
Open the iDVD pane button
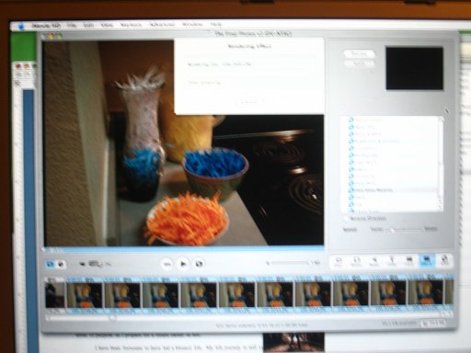444,262
